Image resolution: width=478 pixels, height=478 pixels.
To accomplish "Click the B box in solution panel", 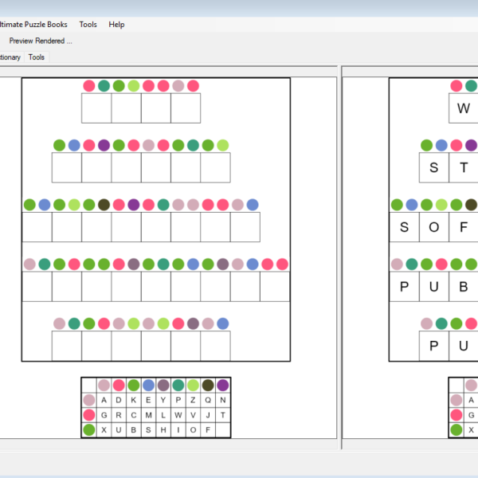I will pyautogui.click(x=464, y=287).
